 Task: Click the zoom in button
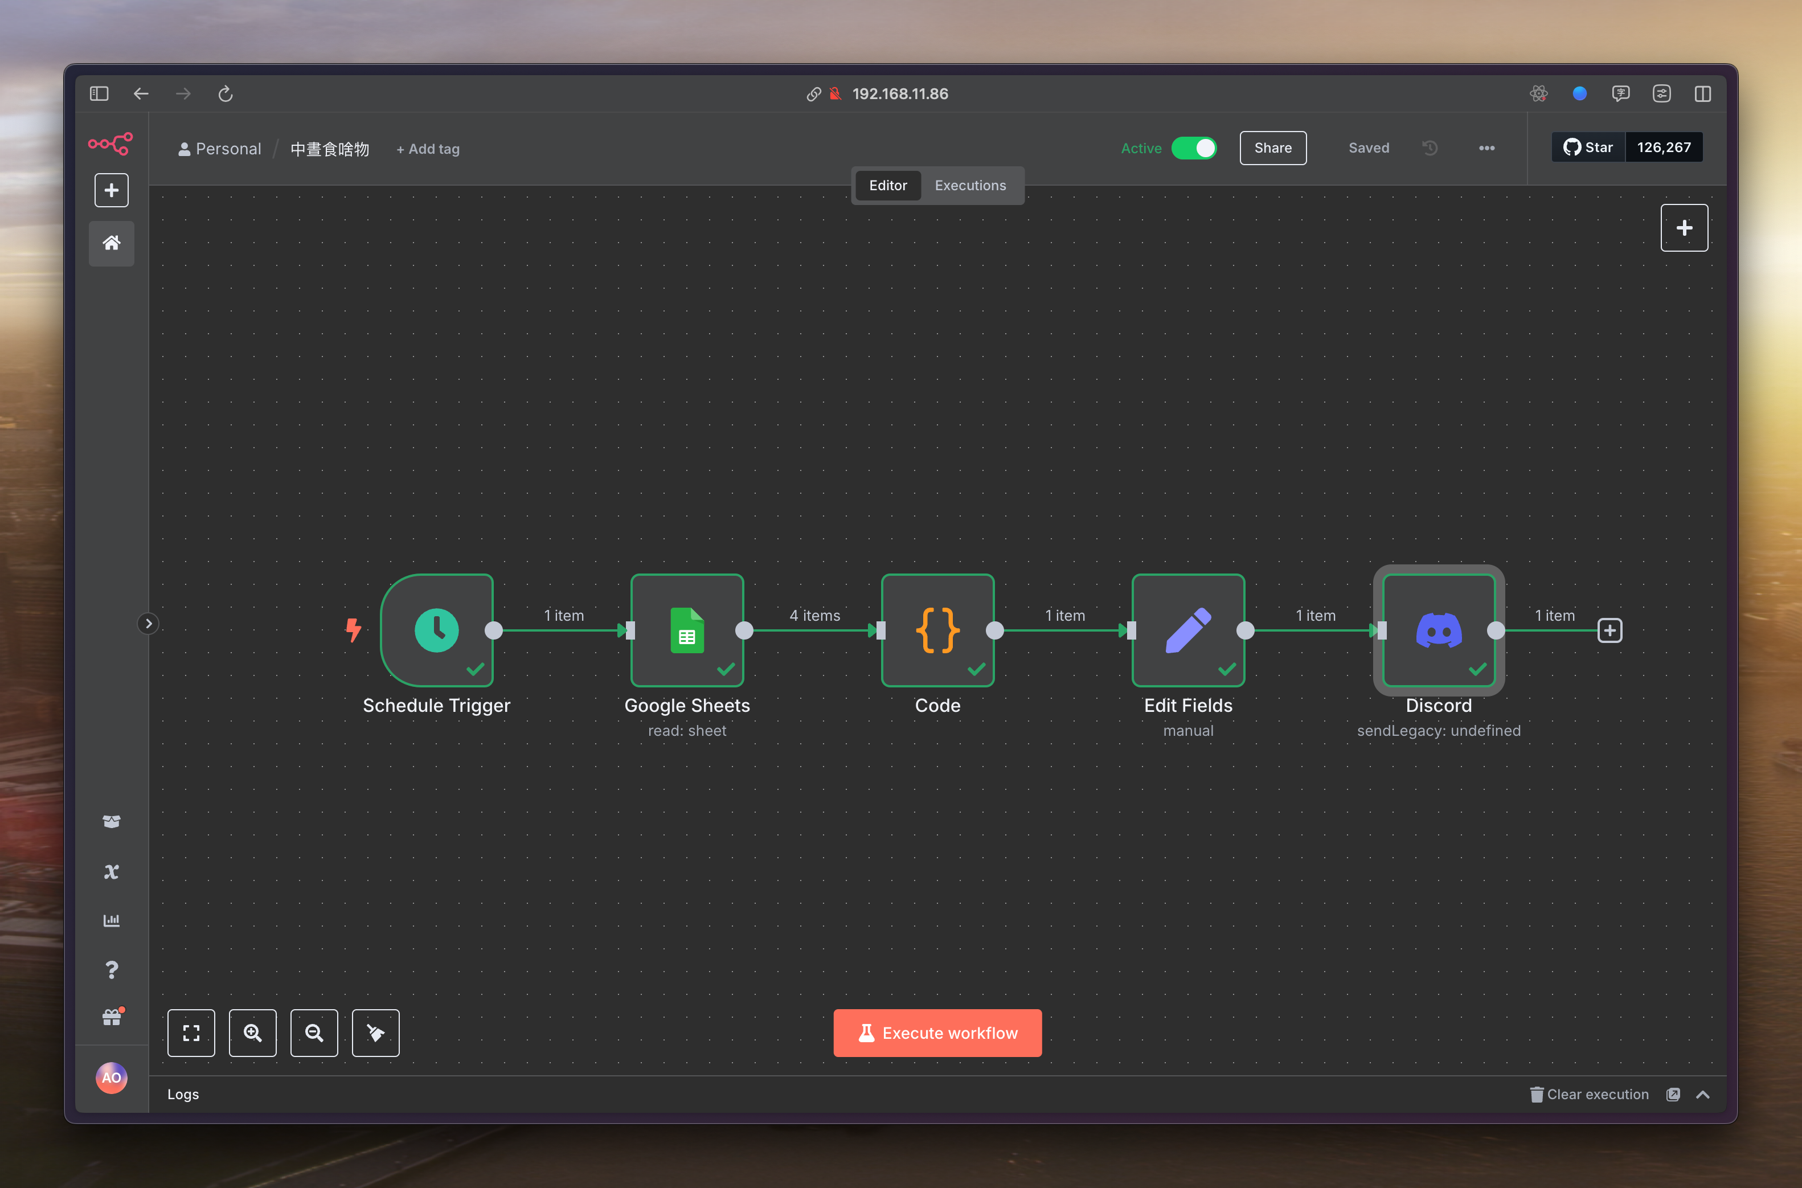(x=253, y=1033)
